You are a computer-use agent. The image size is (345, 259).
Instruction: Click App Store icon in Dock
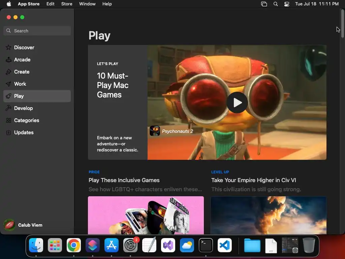pyautogui.click(x=112, y=245)
